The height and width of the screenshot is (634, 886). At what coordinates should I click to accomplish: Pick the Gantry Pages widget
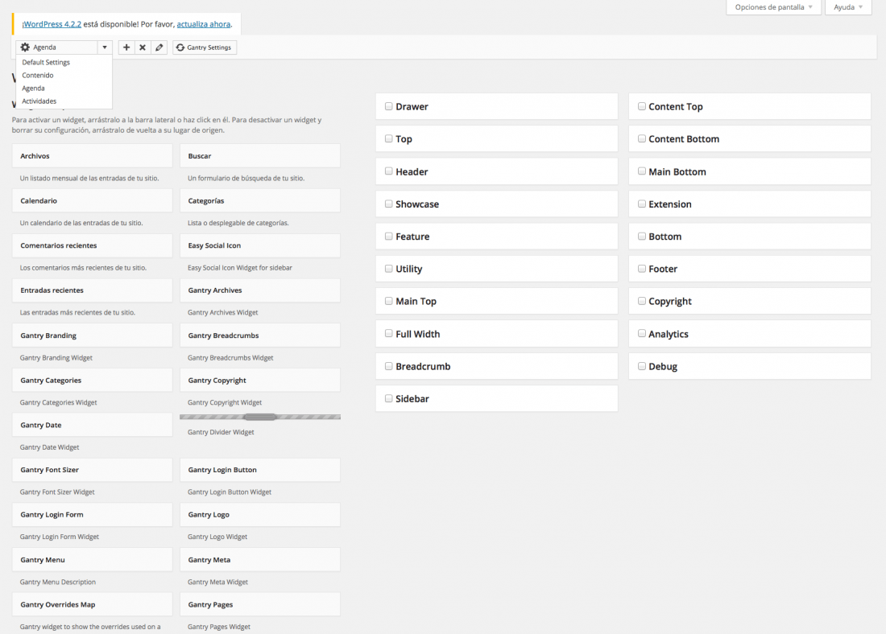[x=260, y=604]
